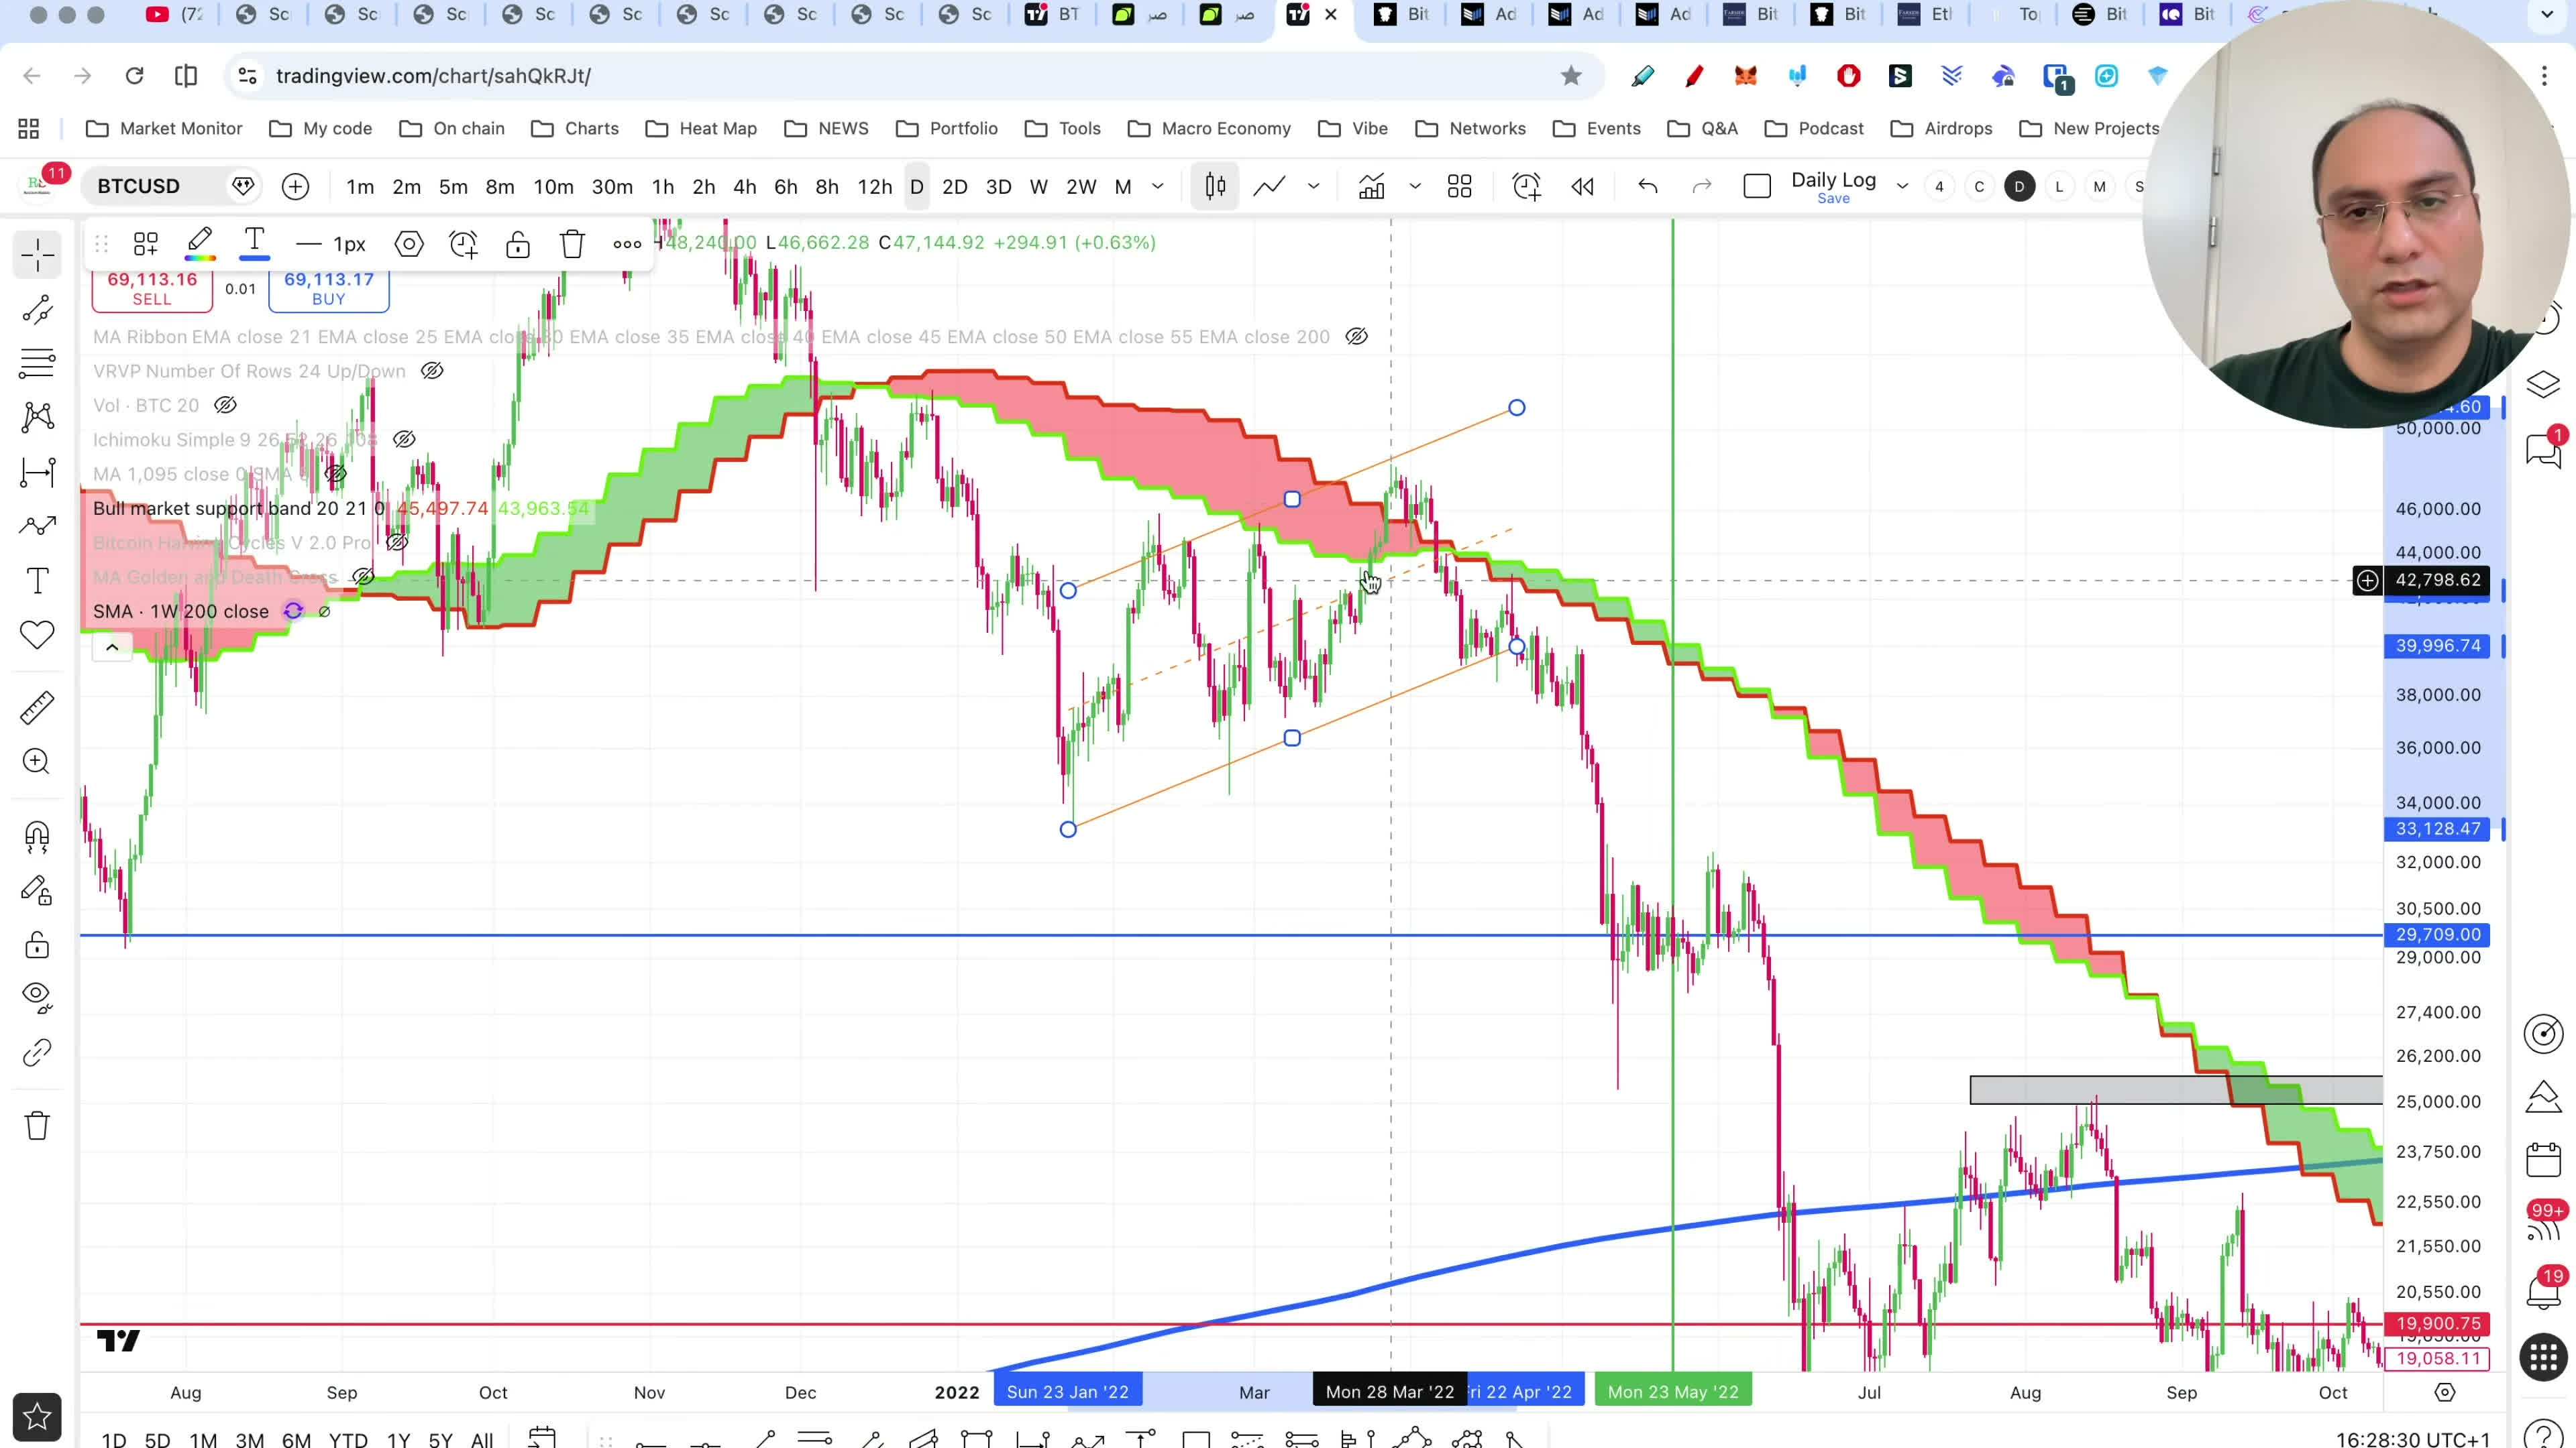Open the BTCUSD symbol search

[139, 187]
